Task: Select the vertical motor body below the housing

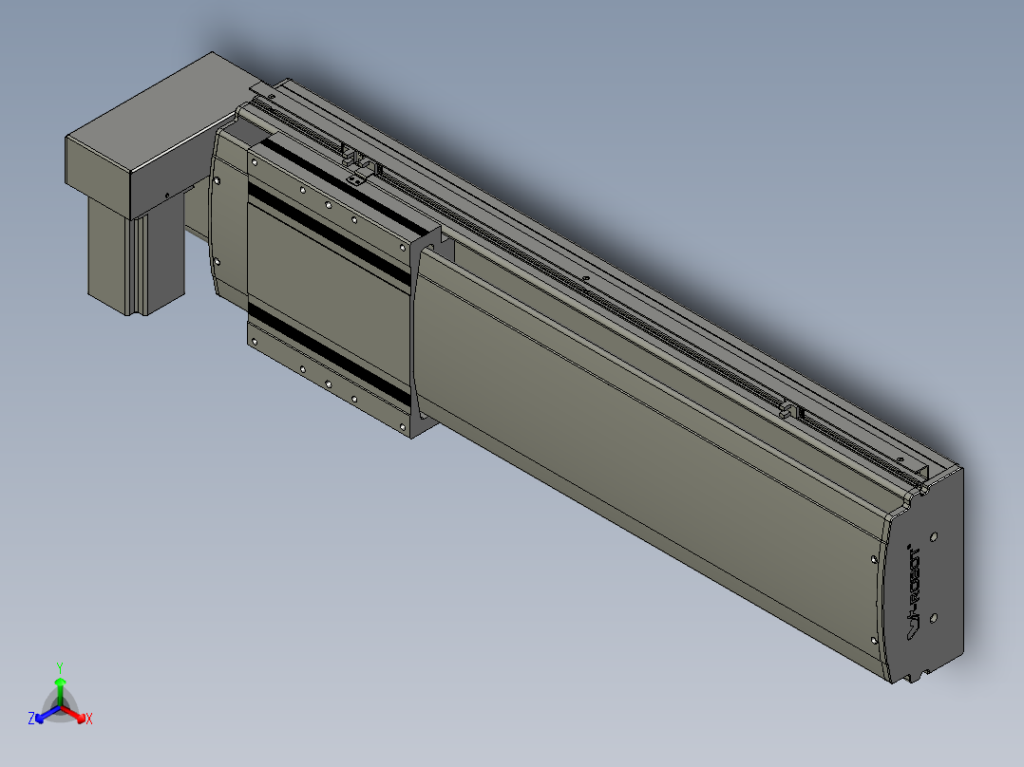Action: tap(136, 258)
